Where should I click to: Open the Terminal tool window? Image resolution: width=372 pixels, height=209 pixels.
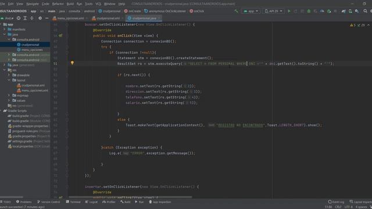click(73, 202)
